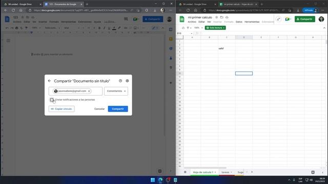Open text color picker in Docs
Screen dimensions: 328x184
click(114, 28)
